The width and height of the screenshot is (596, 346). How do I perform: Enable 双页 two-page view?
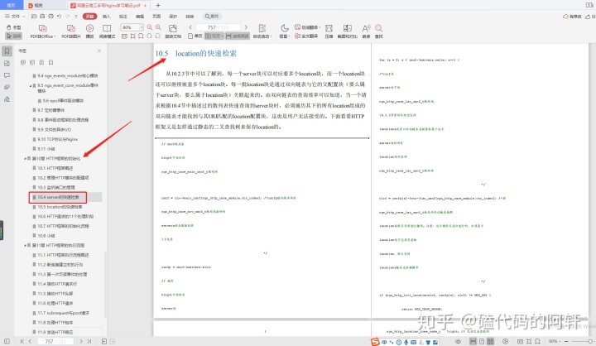(214, 36)
